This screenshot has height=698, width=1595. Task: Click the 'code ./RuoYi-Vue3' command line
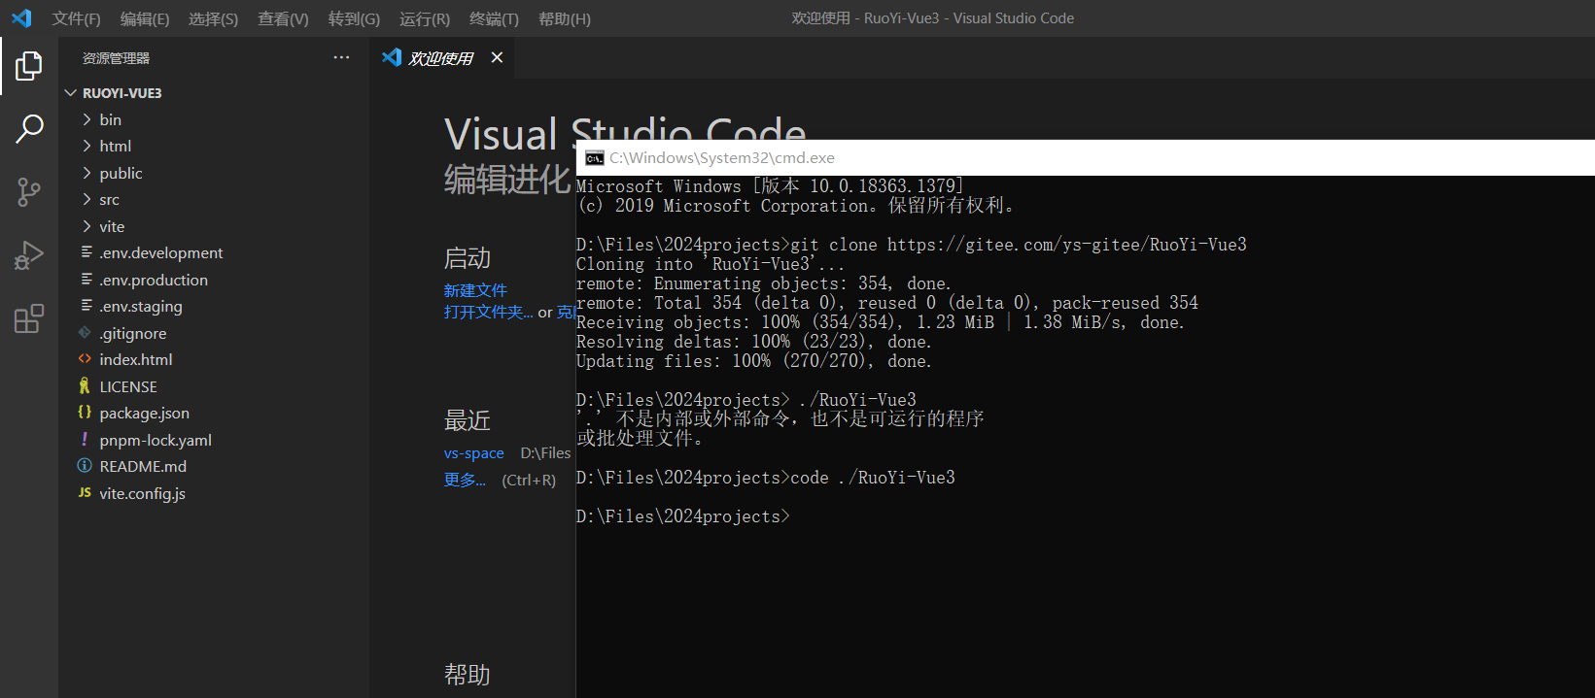click(x=766, y=478)
